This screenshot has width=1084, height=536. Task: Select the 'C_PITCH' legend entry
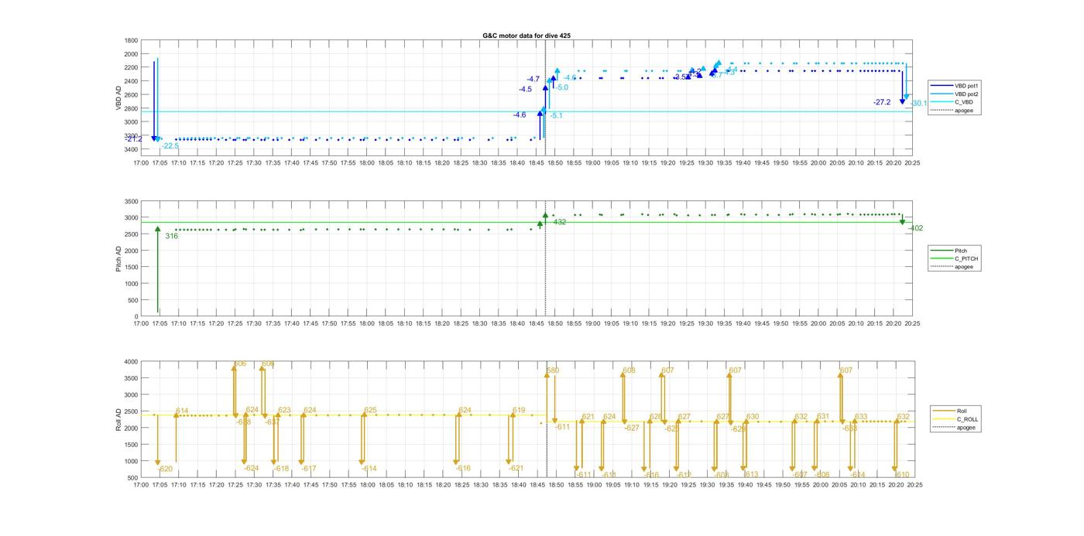955,258
